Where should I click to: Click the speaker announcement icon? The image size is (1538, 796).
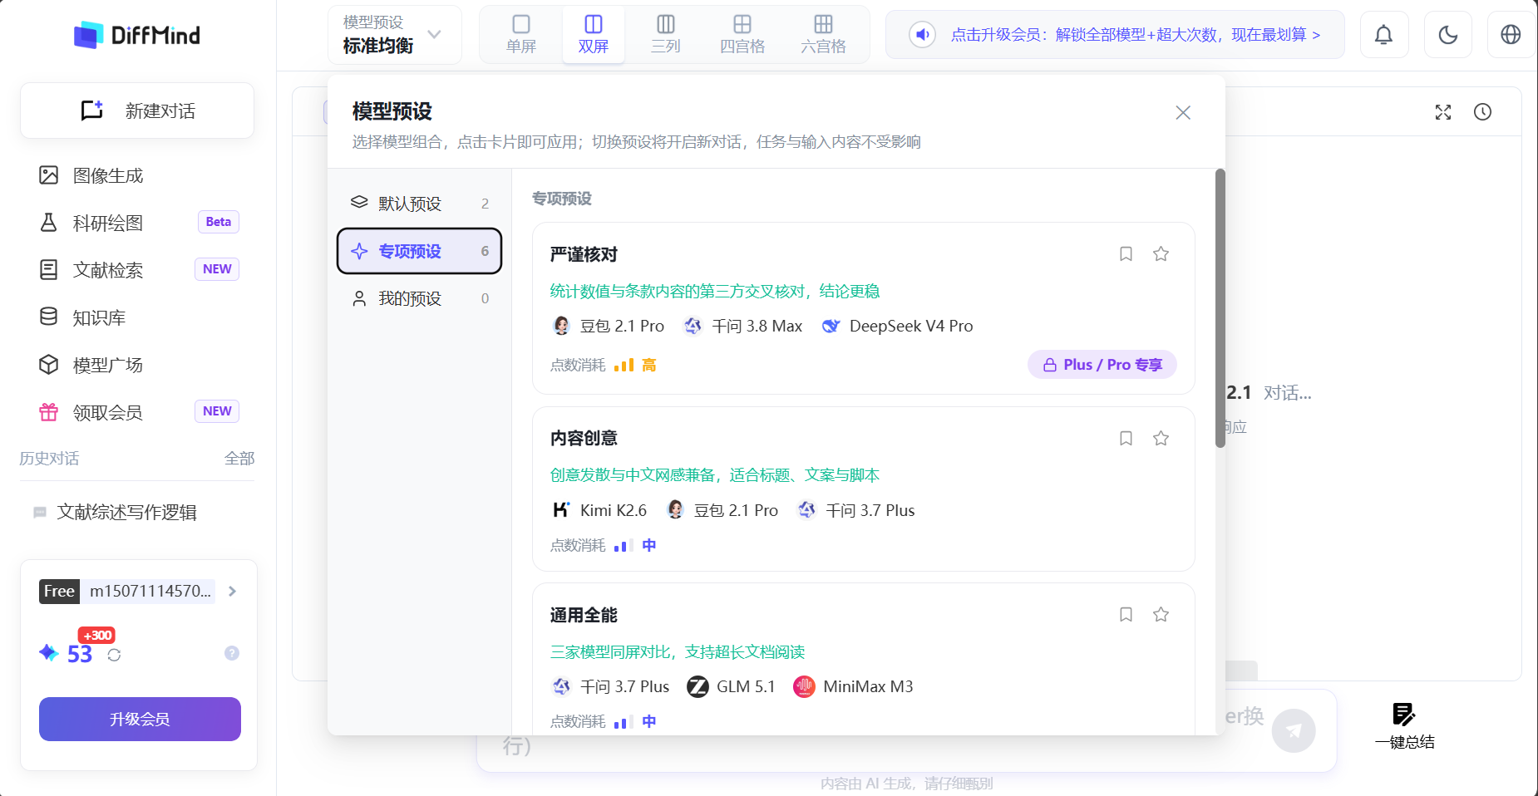pyautogui.click(x=922, y=35)
